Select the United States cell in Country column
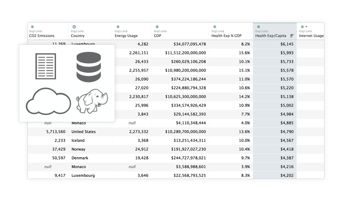 83,132
